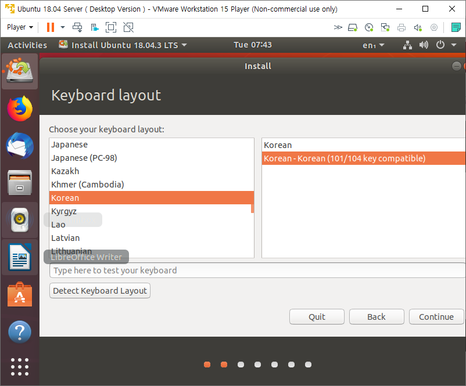This screenshot has height=386, width=466.
Task: Launch LibreOffice Writer from the dock
Action: tap(20, 257)
